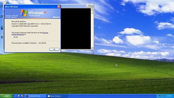The height and width of the screenshot is (98, 174).
Task: Click the middle system tray icon
Action: pyautogui.click(x=161, y=96)
